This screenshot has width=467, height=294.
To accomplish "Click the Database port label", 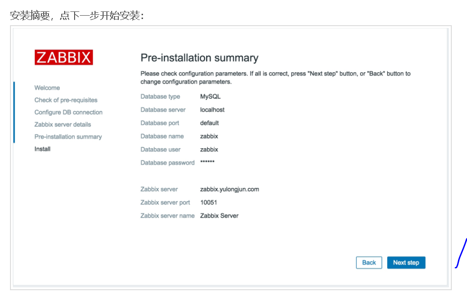I will (x=160, y=123).
